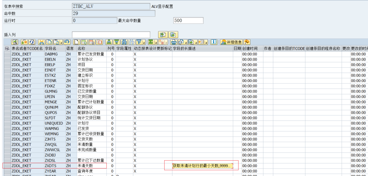
Task: Click the 动态报表设计更新标记 column header
Action: (x=153, y=49)
